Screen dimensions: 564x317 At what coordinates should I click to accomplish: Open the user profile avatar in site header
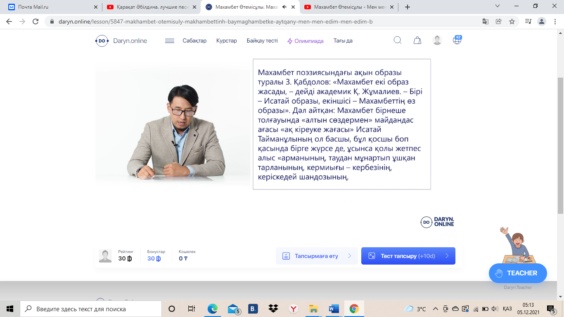(x=437, y=40)
